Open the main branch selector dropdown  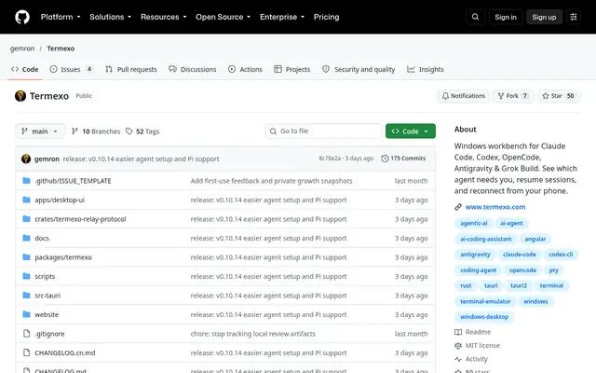[x=40, y=131]
